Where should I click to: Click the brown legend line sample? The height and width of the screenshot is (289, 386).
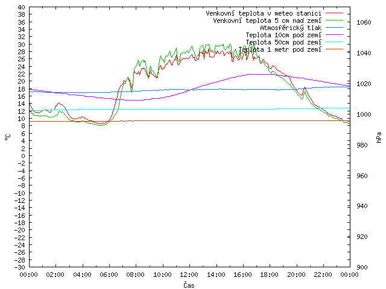pyautogui.click(x=334, y=49)
